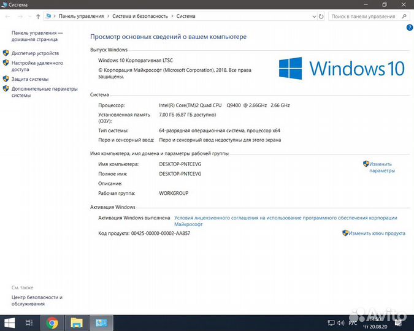This screenshot has height=331, width=414.
Task: Click the System window taskbar button
Action: click(x=101, y=323)
